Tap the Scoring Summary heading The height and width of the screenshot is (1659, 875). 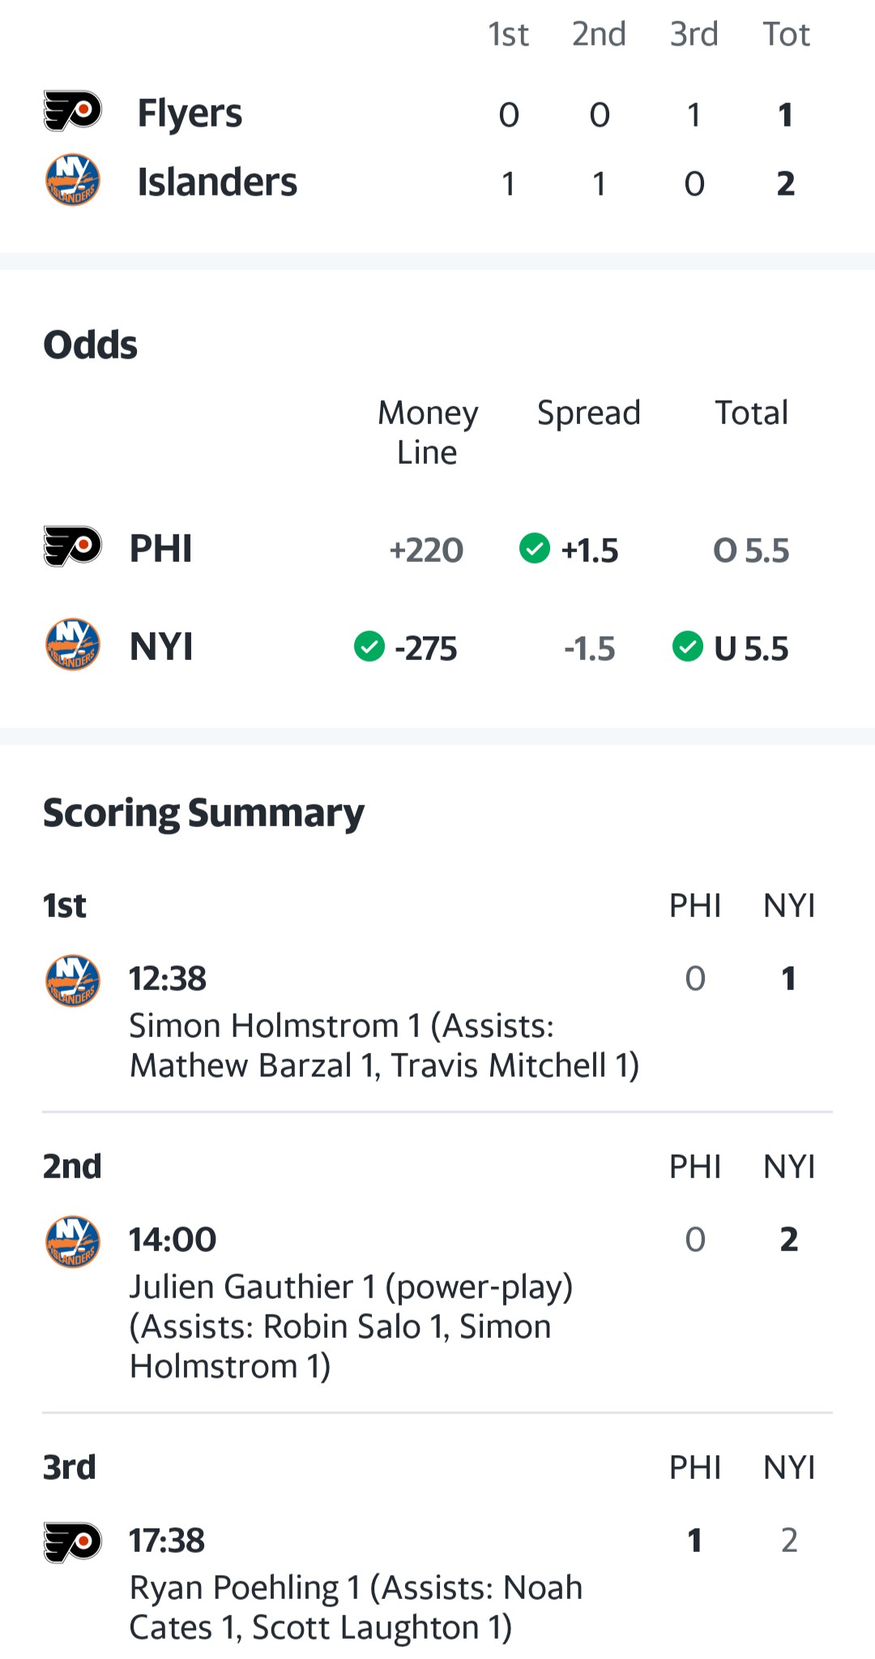203,813
